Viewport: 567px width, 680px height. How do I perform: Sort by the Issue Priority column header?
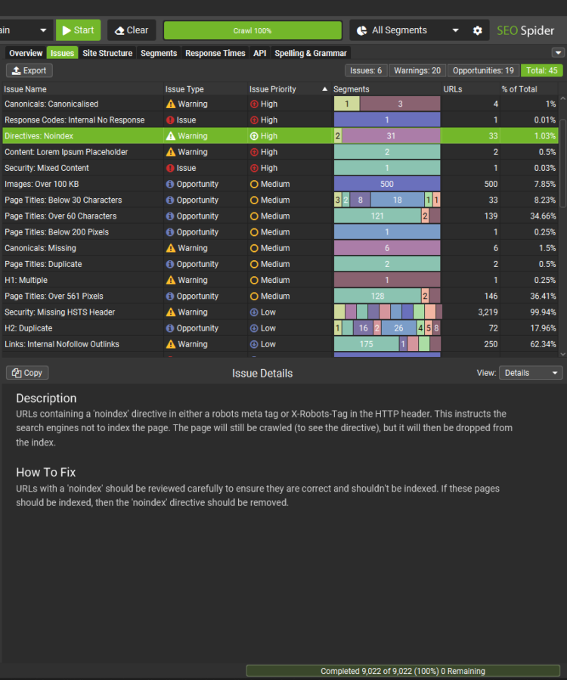[x=273, y=89]
